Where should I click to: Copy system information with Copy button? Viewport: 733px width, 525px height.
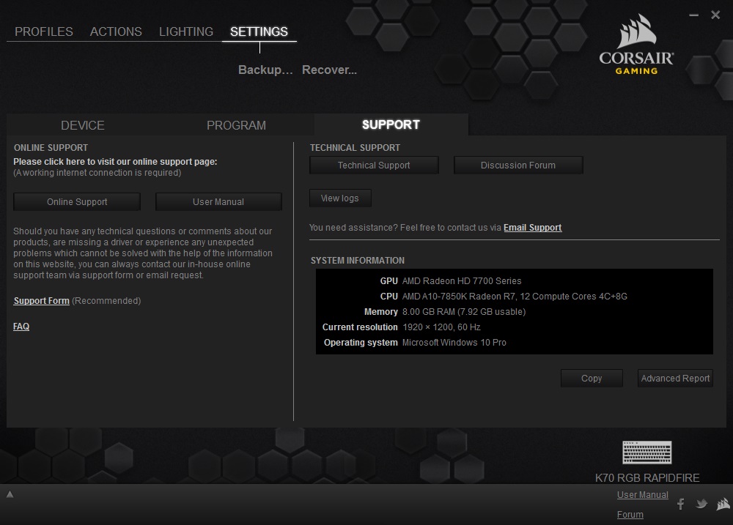[x=592, y=379]
